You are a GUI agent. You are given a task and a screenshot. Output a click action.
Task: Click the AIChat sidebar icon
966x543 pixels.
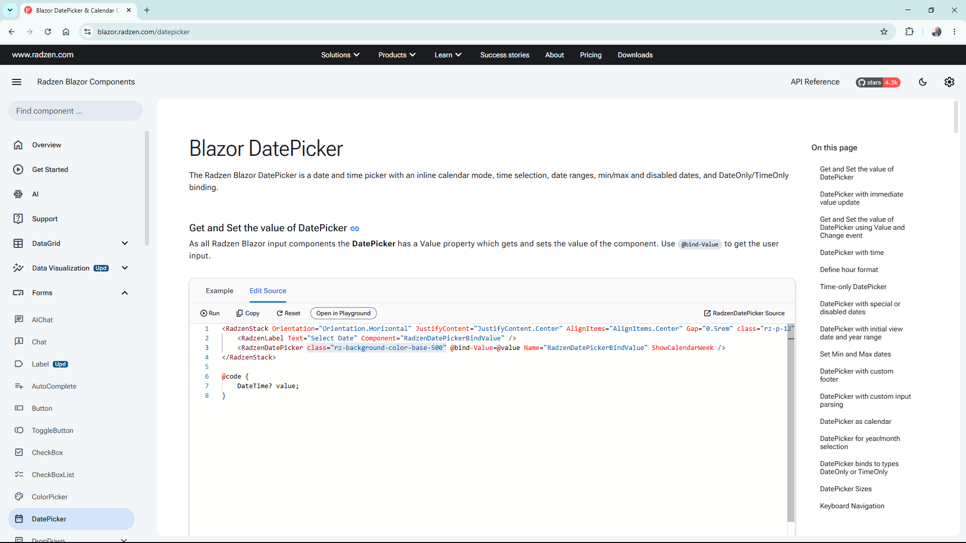point(19,319)
